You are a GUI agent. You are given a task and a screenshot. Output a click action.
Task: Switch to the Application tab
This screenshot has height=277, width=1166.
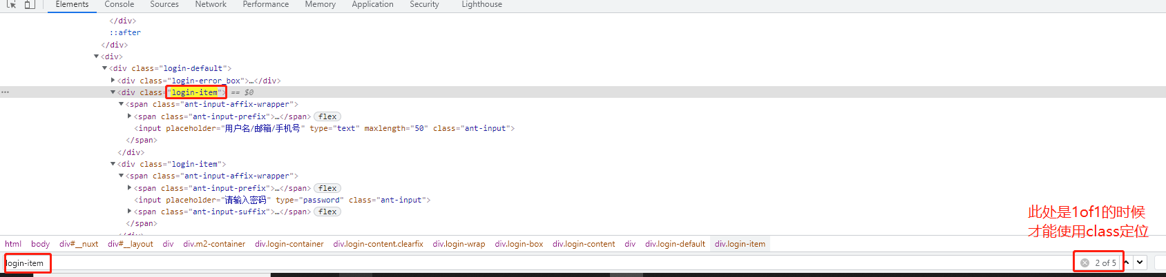point(372,5)
